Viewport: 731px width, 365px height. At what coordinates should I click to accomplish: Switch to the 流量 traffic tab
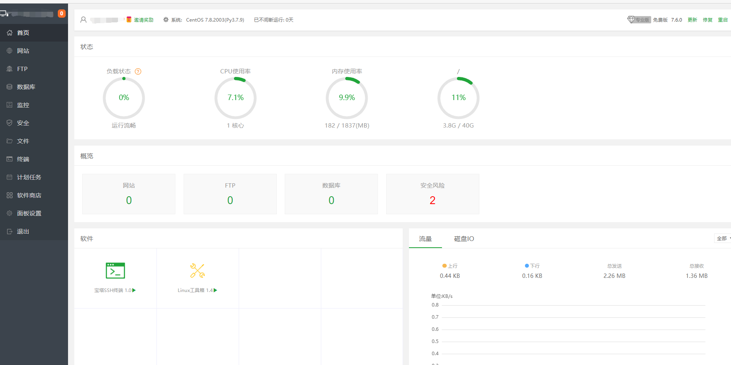coord(425,239)
